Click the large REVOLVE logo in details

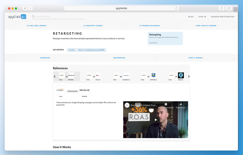coord(85,90)
